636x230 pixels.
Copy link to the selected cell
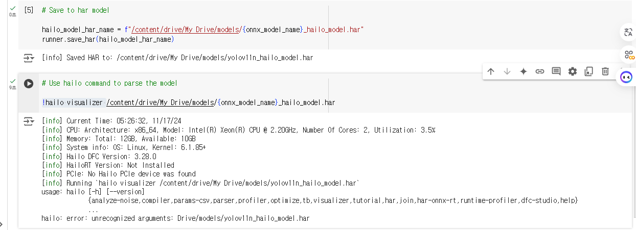540,71
